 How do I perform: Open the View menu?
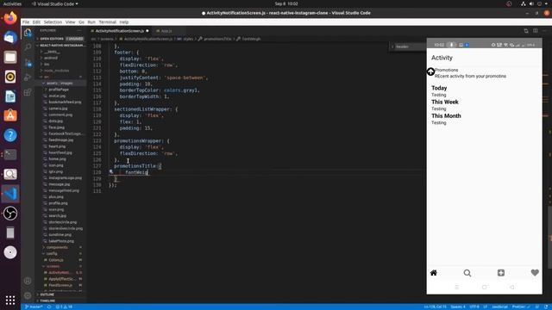tap(70, 22)
